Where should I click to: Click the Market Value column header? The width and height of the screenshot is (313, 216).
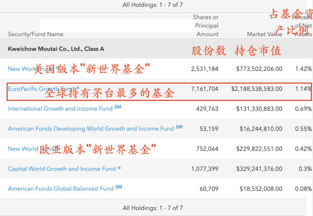[x=265, y=34]
